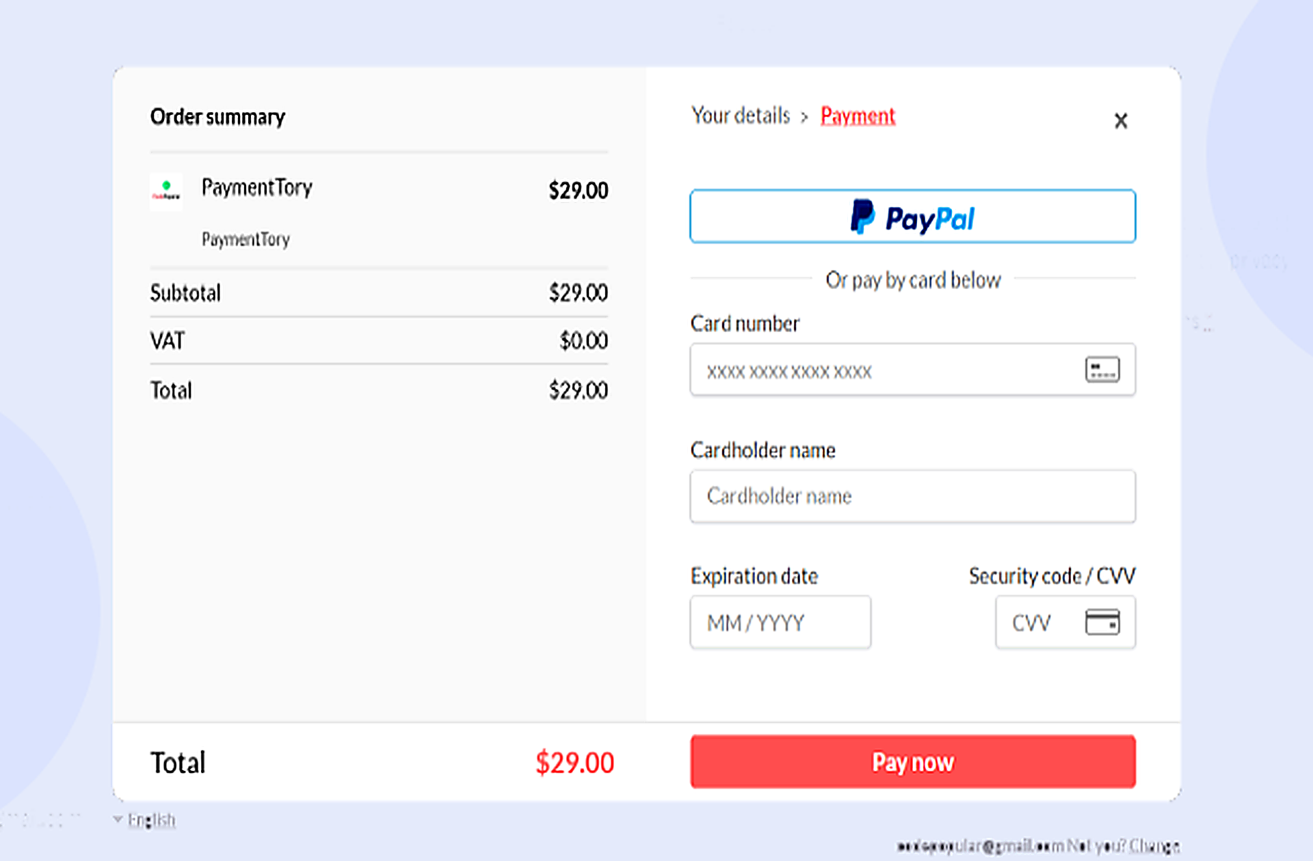Select the Payment step in the breadcrumb
Viewport: 1313px width, 861px height.
[858, 115]
